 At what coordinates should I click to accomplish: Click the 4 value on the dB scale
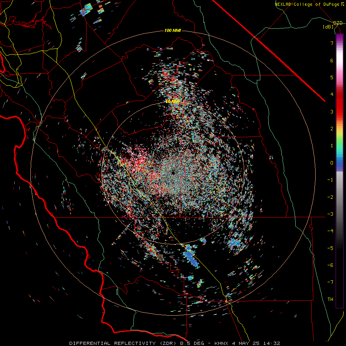pos(332,95)
